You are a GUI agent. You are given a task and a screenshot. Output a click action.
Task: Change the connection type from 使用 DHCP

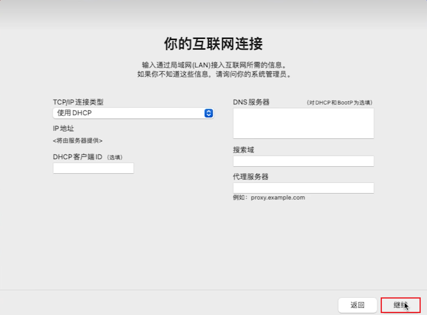point(133,113)
